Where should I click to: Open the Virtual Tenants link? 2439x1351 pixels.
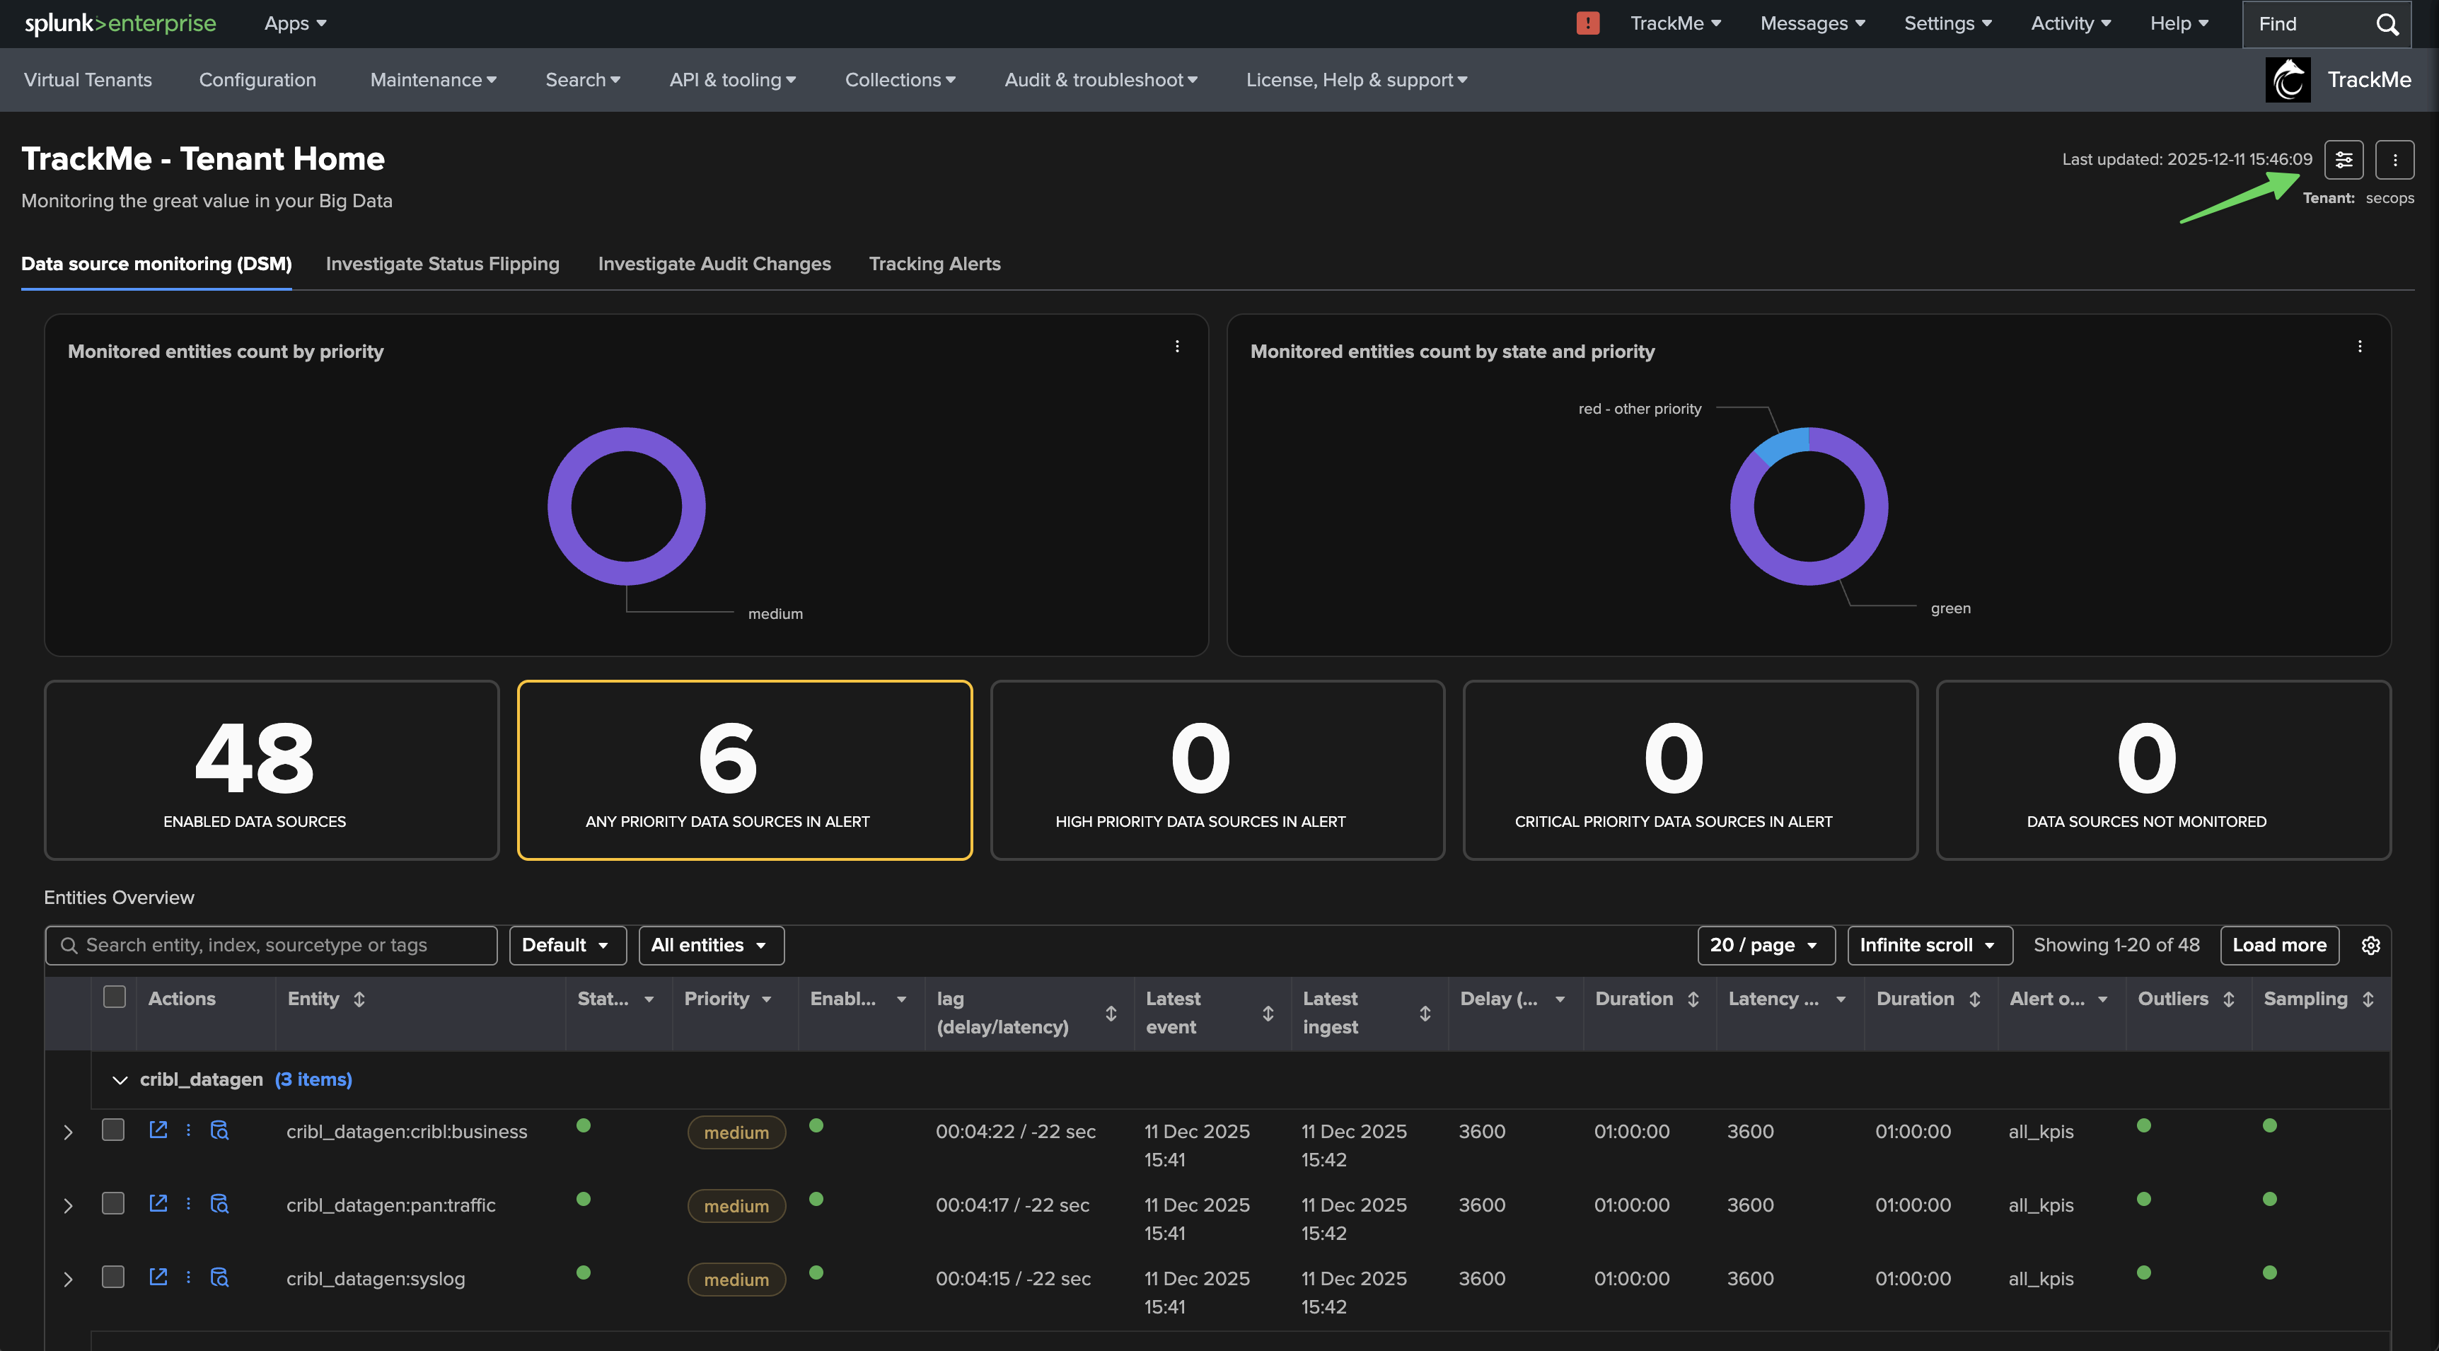click(88, 79)
